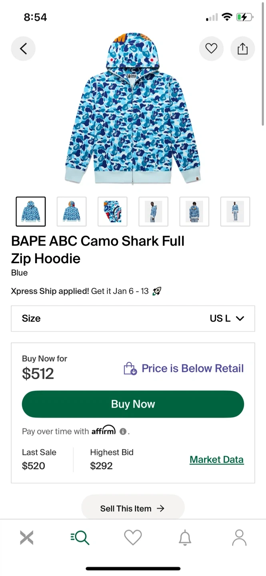This screenshot has width=266, height=576.
Task: Open favorites tab heart in bottom bar
Action: coord(133,538)
